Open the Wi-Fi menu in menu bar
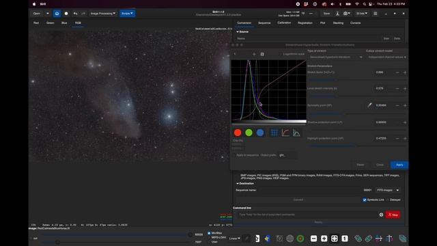This screenshot has width=437, height=246. pos(356,4)
